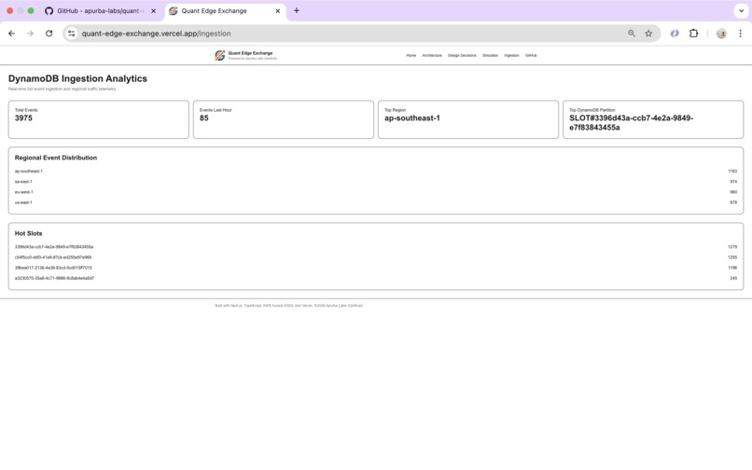Open the Architecture nav link
This screenshot has height=470, width=752.
[x=432, y=56]
